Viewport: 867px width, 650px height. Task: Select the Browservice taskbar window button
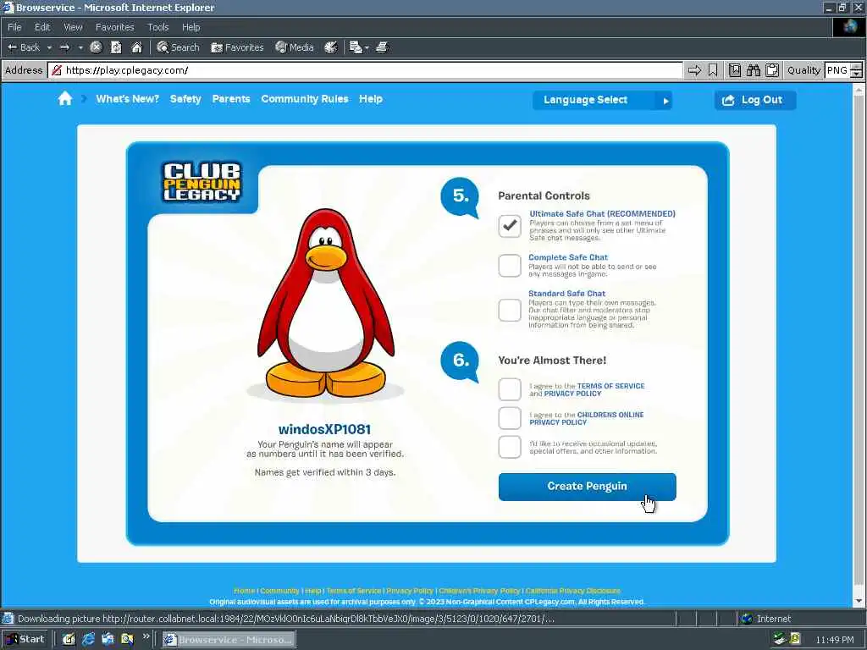tap(229, 640)
